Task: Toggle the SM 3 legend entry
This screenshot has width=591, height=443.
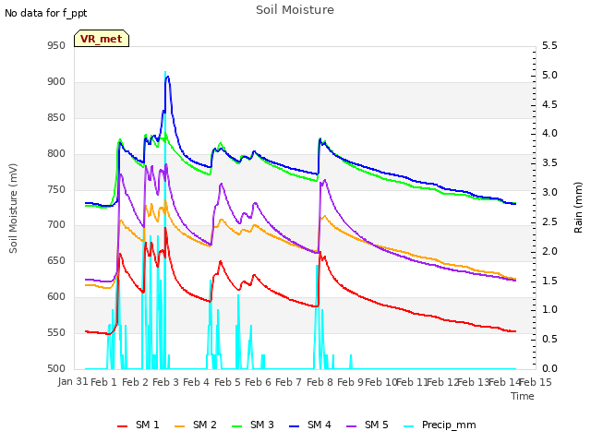Action: 252,425
